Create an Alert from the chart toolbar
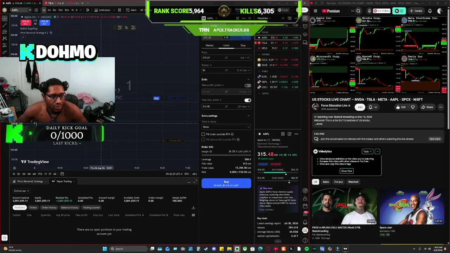 [131, 10]
